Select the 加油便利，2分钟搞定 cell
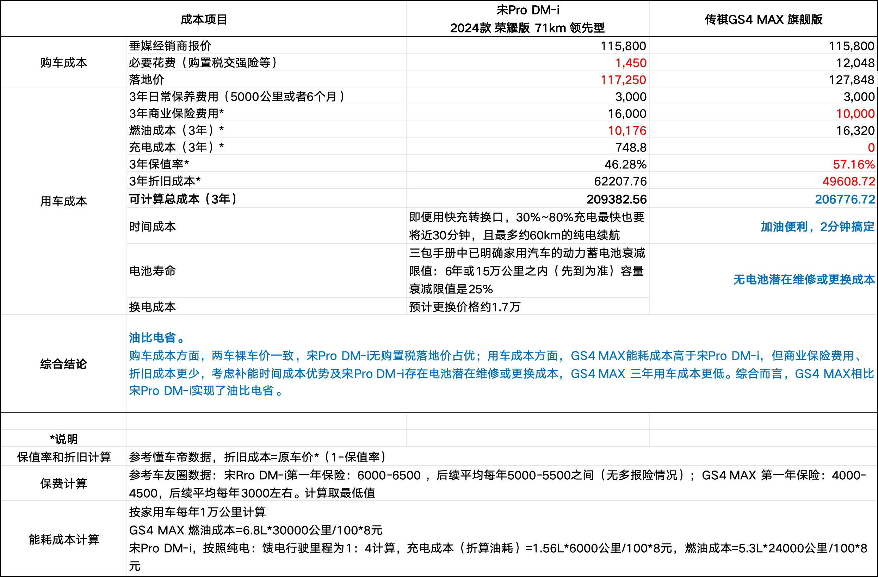 (817, 226)
